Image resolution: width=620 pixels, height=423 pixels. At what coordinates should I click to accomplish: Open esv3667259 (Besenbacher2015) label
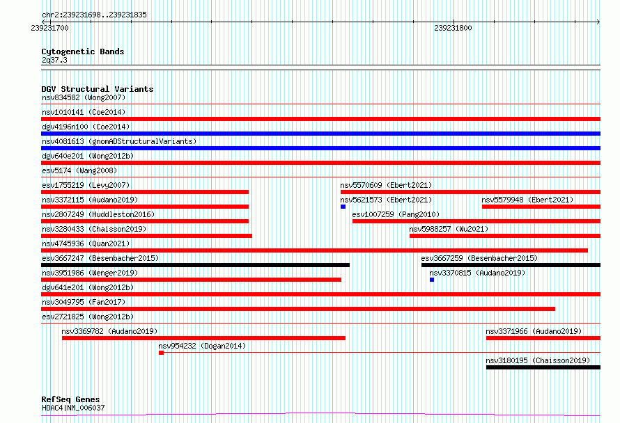pyautogui.click(x=479, y=258)
